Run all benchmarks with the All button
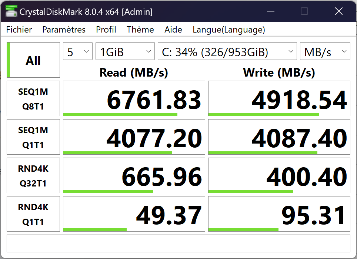Viewport: 357px width, 259px height. click(33, 60)
